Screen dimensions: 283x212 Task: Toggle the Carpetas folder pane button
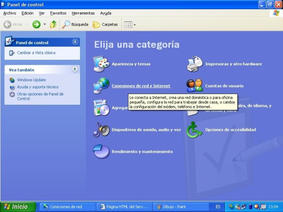coord(105,24)
